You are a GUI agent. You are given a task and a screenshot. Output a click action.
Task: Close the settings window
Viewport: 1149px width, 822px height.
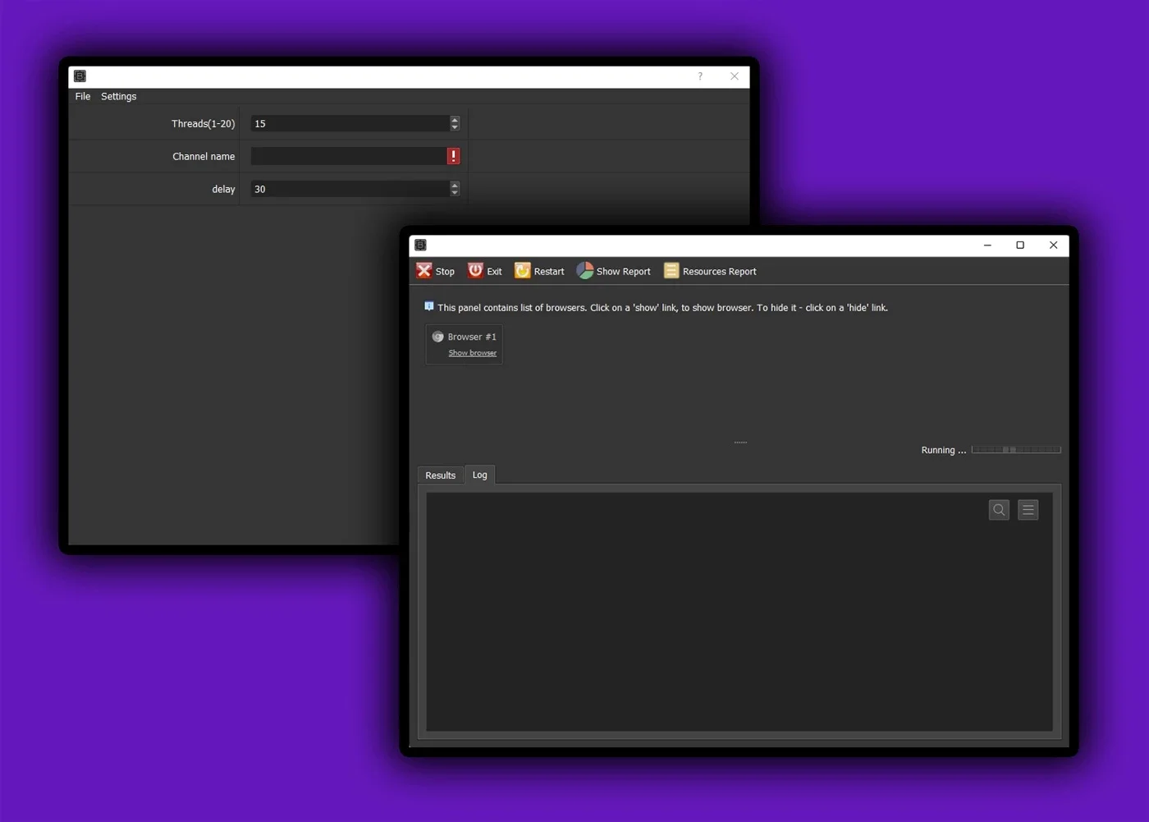tap(735, 76)
